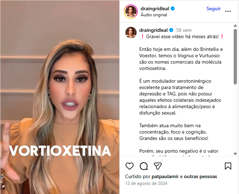Open comments via speech bubble icon

click(x=144, y=166)
